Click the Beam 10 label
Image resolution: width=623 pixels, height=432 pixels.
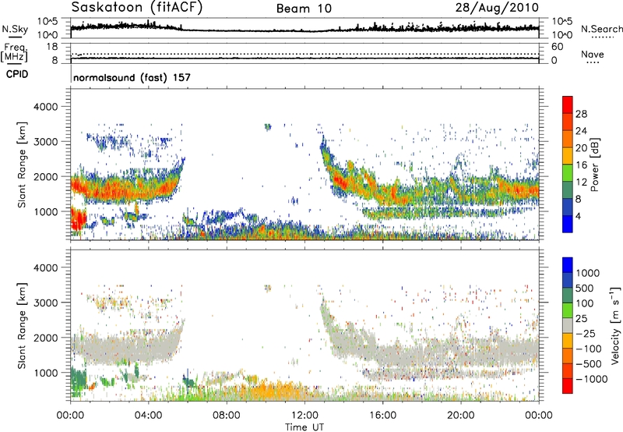coord(304,9)
